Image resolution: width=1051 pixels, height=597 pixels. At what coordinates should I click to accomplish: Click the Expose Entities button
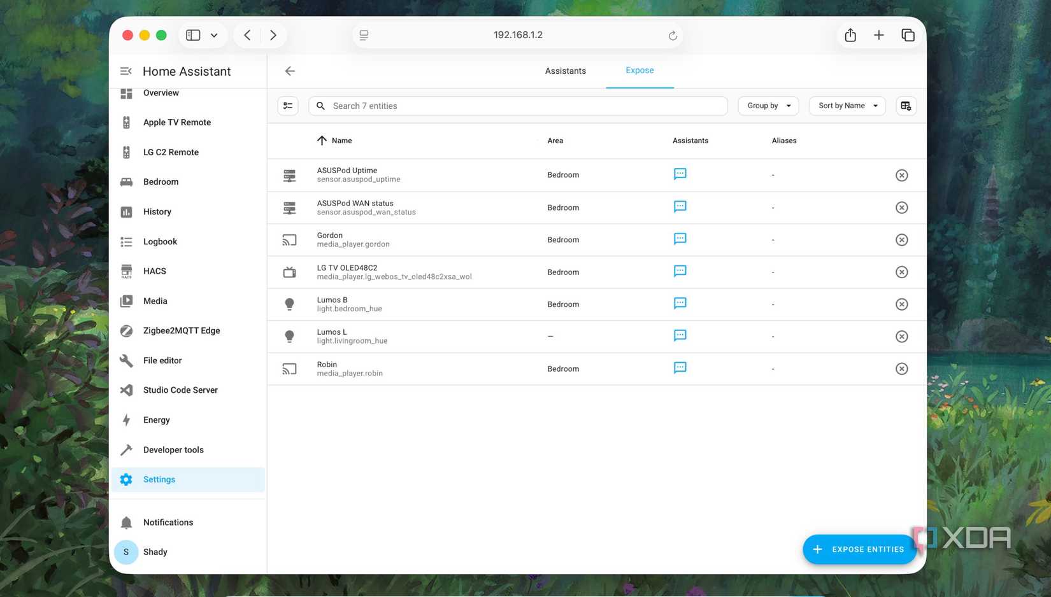pyautogui.click(x=859, y=549)
